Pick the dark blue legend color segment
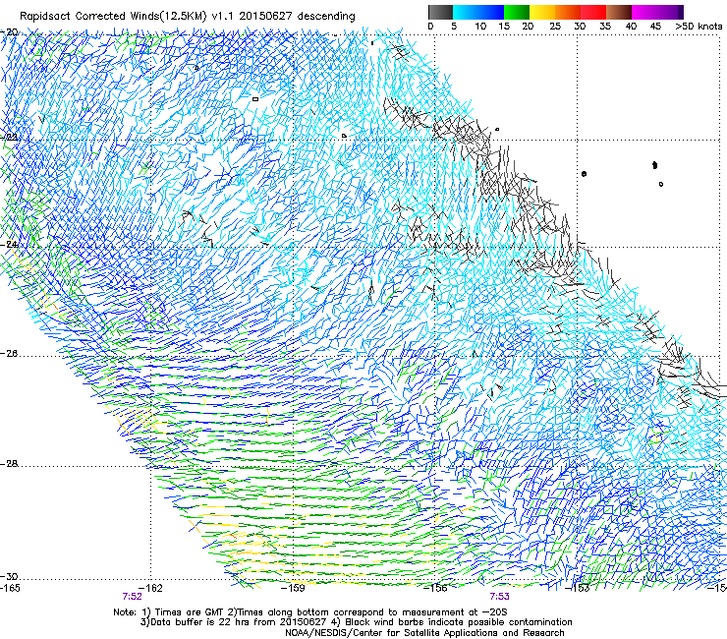This screenshot has width=727, height=639. point(491,12)
